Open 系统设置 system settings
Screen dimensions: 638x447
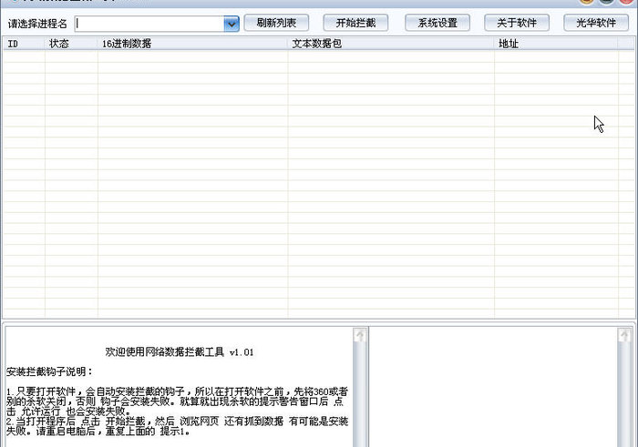(x=437, y=23)
